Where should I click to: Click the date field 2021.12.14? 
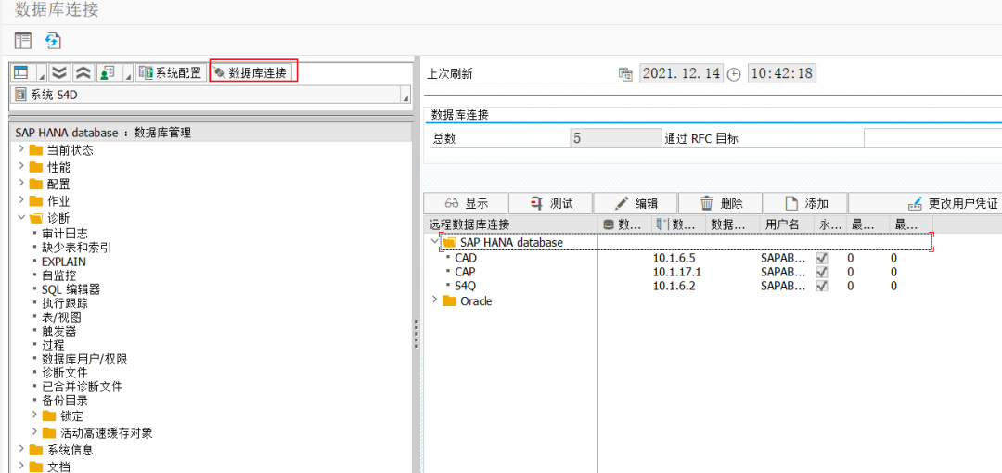point(681,73)
